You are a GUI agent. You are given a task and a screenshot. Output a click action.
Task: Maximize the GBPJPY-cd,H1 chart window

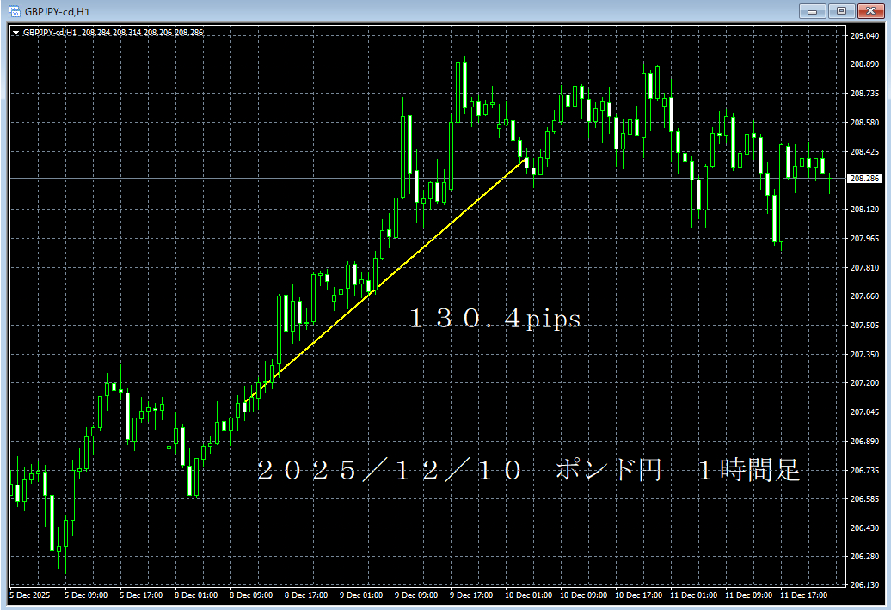click(x=842, y=11)
